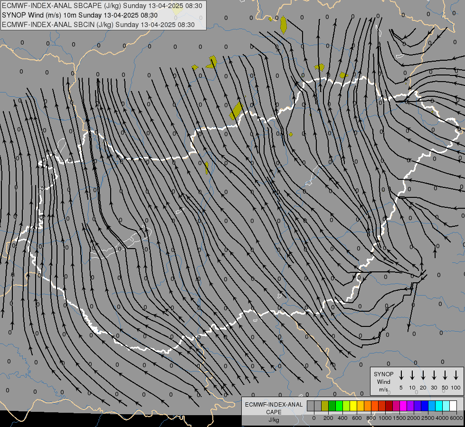Click the SBCAPE title line in header

coord(102,6)
